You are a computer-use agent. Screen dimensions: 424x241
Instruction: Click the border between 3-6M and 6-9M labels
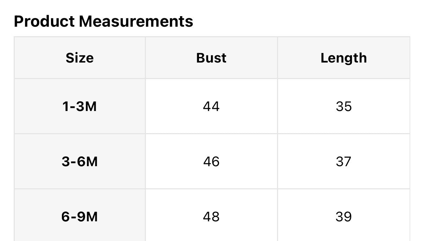[80, 189]
